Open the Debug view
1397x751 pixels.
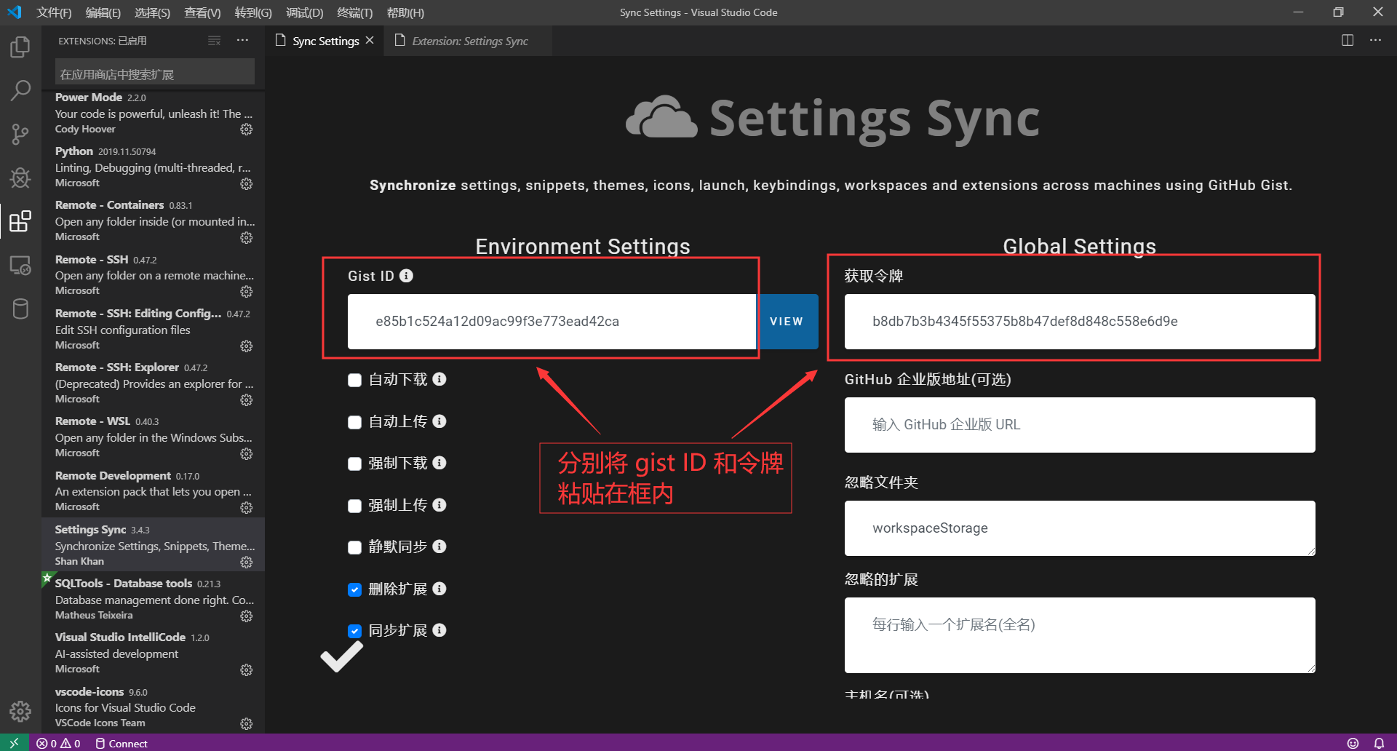point(20,178)
